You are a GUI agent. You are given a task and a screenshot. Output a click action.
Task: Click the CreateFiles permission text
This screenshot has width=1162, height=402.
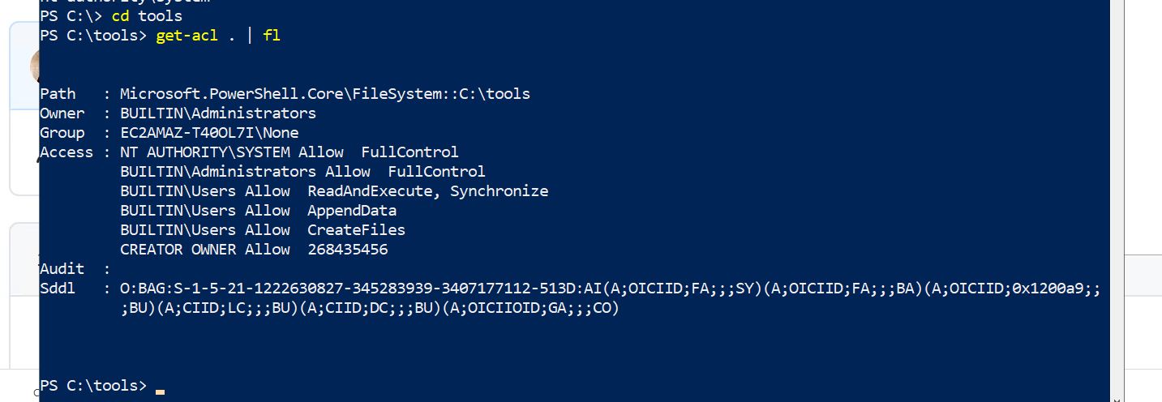[356, 230]
